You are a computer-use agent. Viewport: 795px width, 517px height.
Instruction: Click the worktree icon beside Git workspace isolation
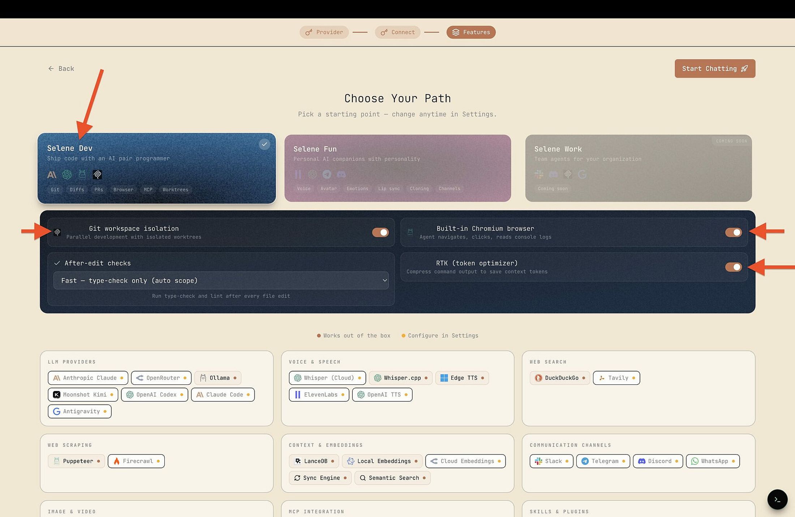tap(57, 232)
